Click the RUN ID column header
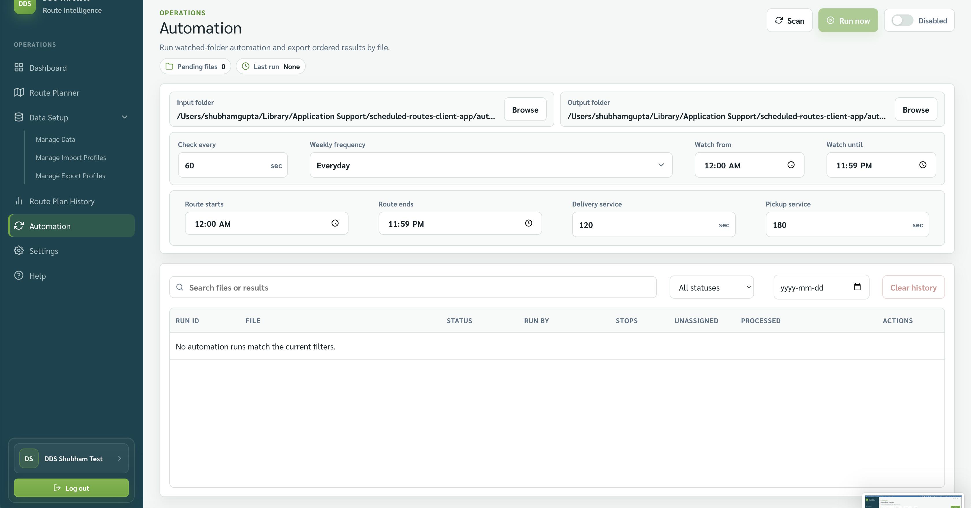Screen dimensions: 971x508 (187, 321)
